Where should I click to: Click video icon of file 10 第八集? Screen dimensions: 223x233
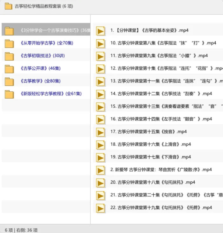pyautogui.click(x=100, y=44)
